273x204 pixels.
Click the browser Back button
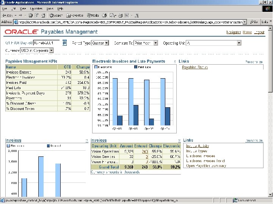(8, 15)
